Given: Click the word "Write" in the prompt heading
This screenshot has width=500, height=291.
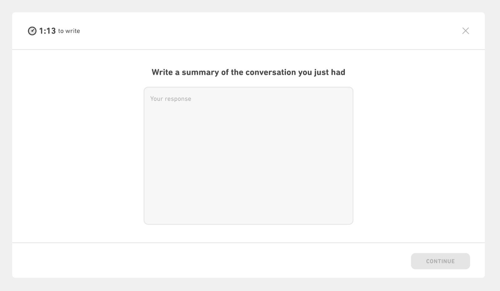Looking at the screenshot, I should [x=162, y=72].
